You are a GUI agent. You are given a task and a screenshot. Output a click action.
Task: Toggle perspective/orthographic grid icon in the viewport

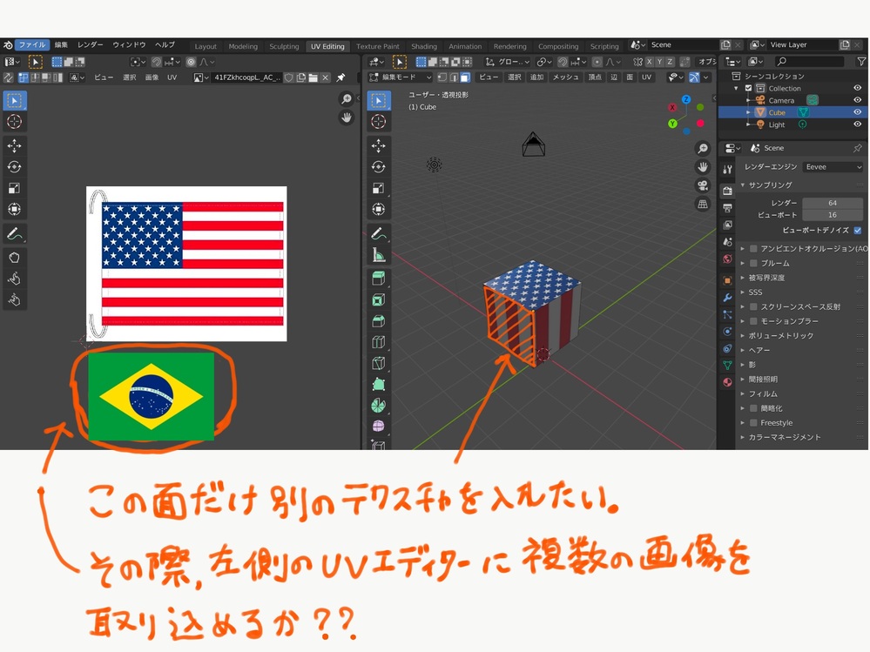coord(703,204)
